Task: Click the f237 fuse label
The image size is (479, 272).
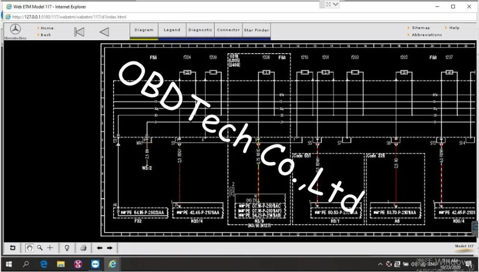Action: (449, 57)
